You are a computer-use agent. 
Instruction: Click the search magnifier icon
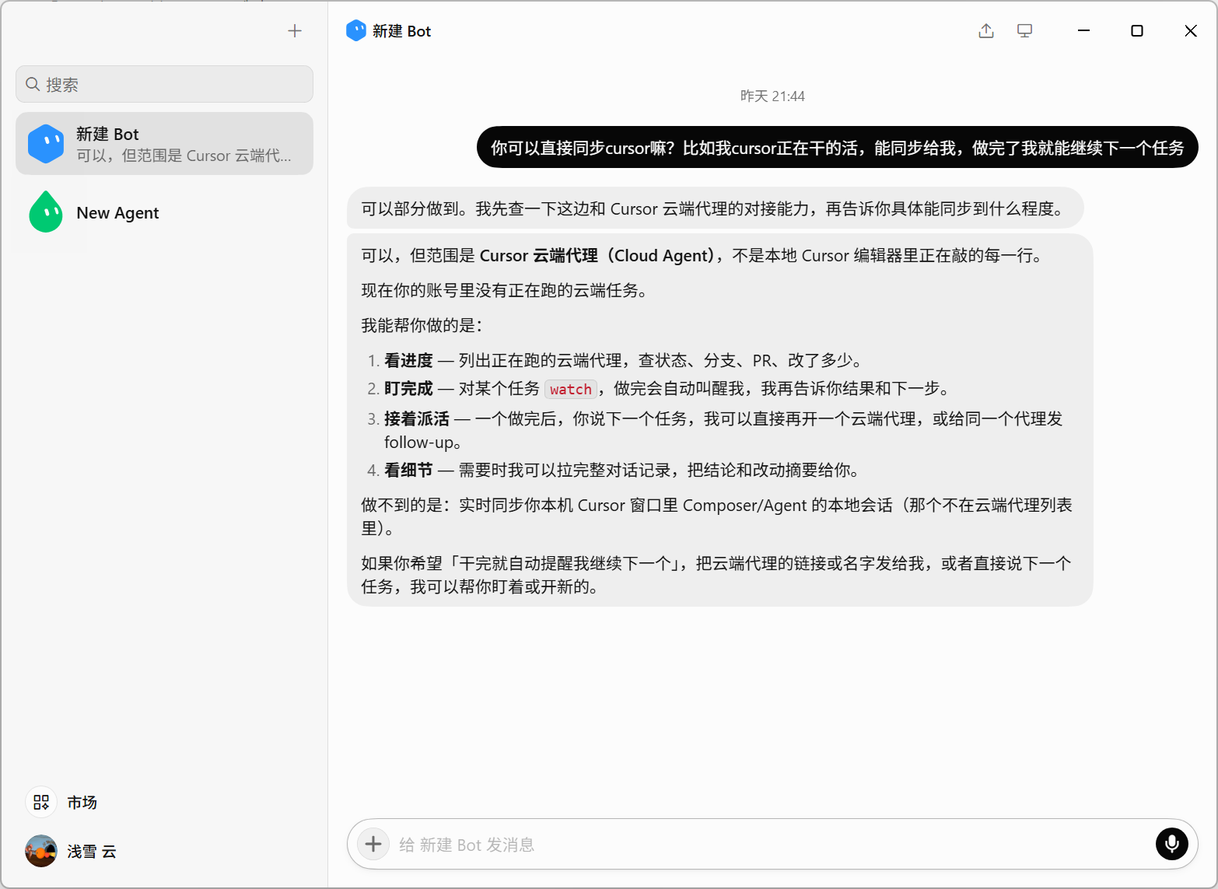tap(33, 84)
